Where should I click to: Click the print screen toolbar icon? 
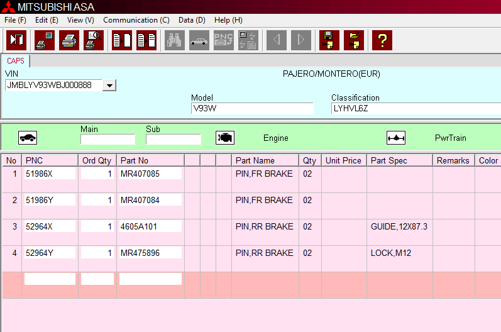(44, 40)
